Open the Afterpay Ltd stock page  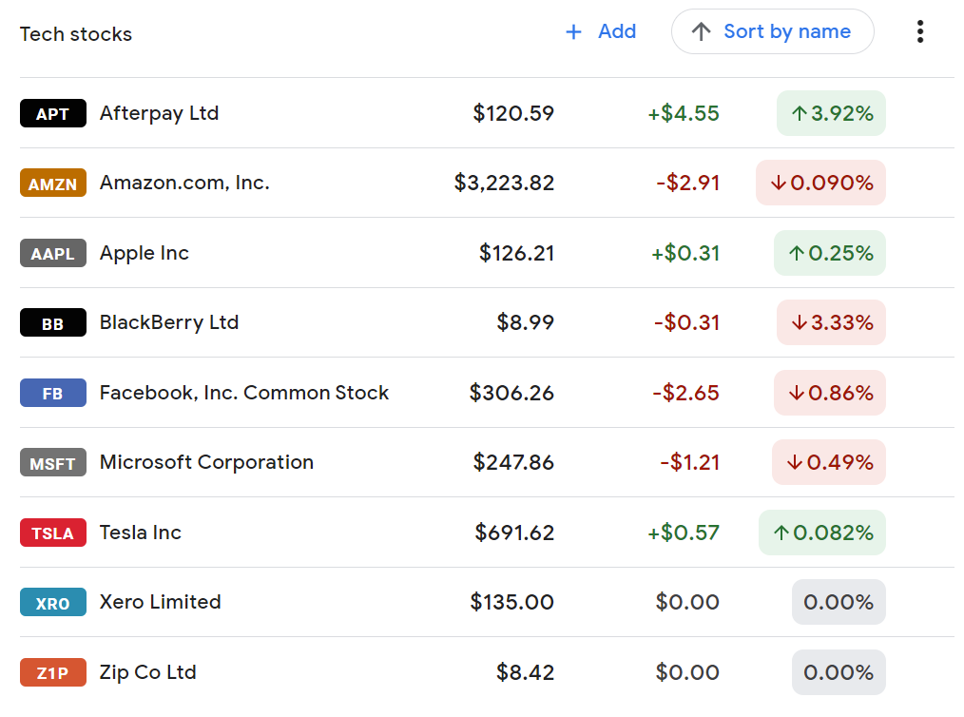coord(159,113)
